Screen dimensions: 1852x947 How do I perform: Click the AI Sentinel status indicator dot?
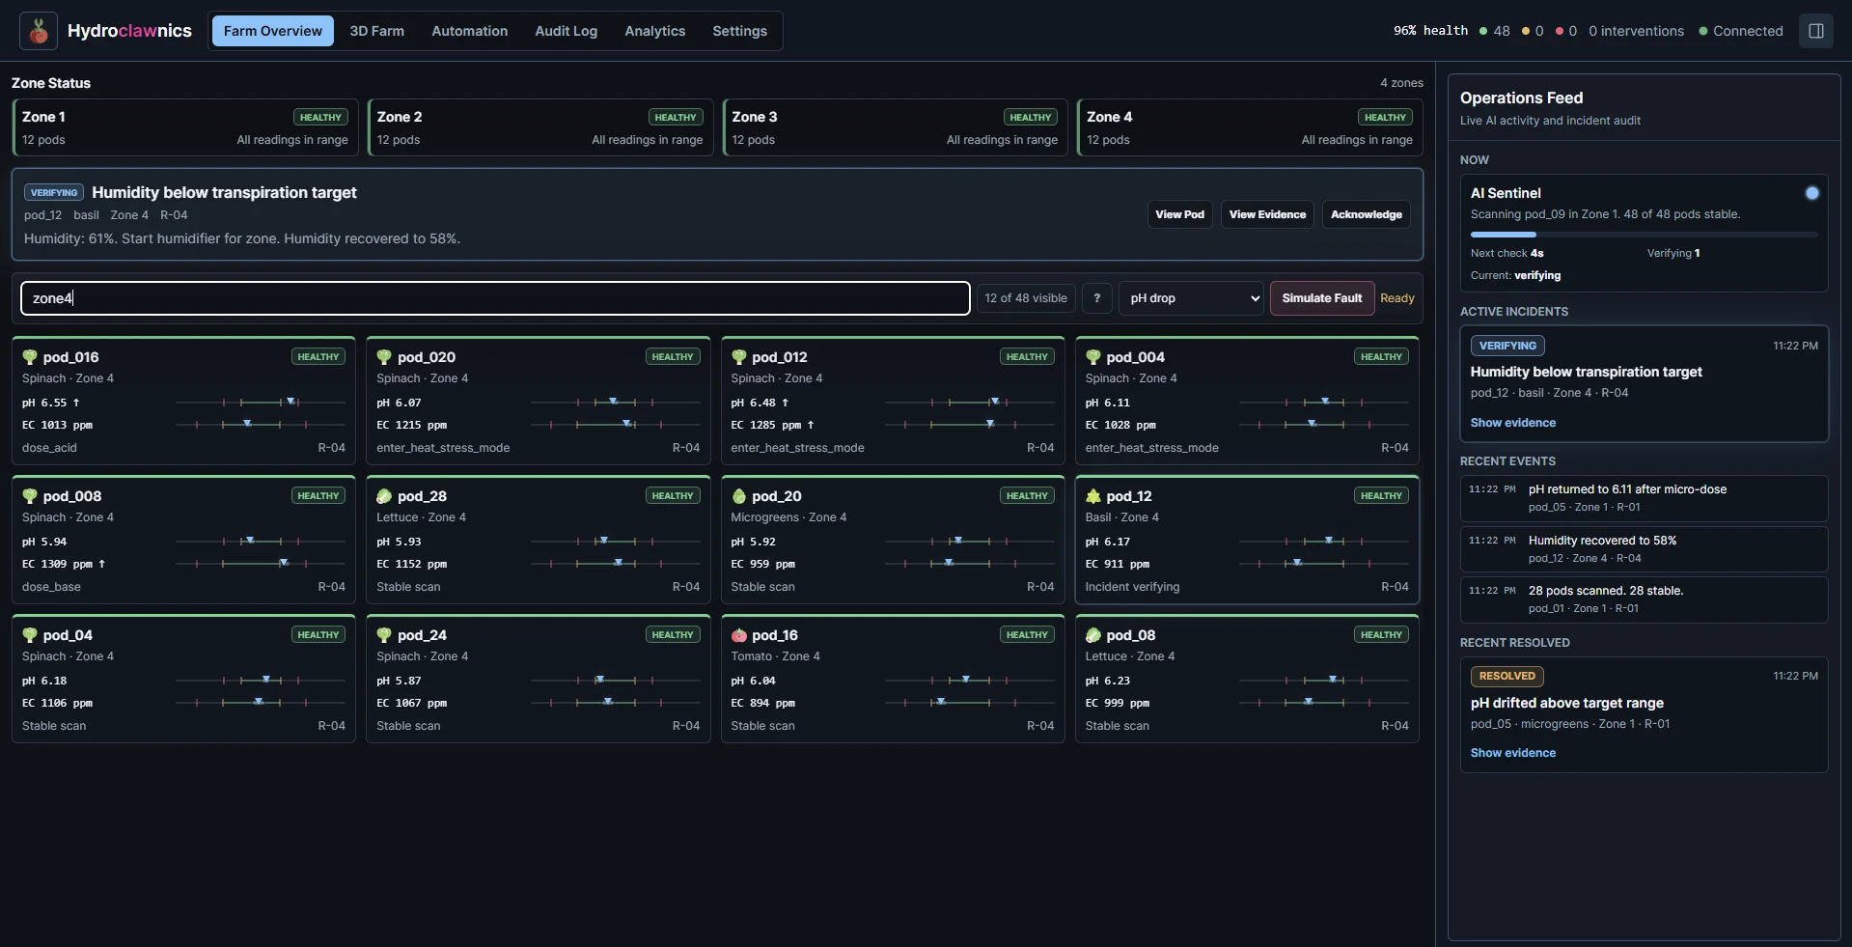(x=1811, y=193)
